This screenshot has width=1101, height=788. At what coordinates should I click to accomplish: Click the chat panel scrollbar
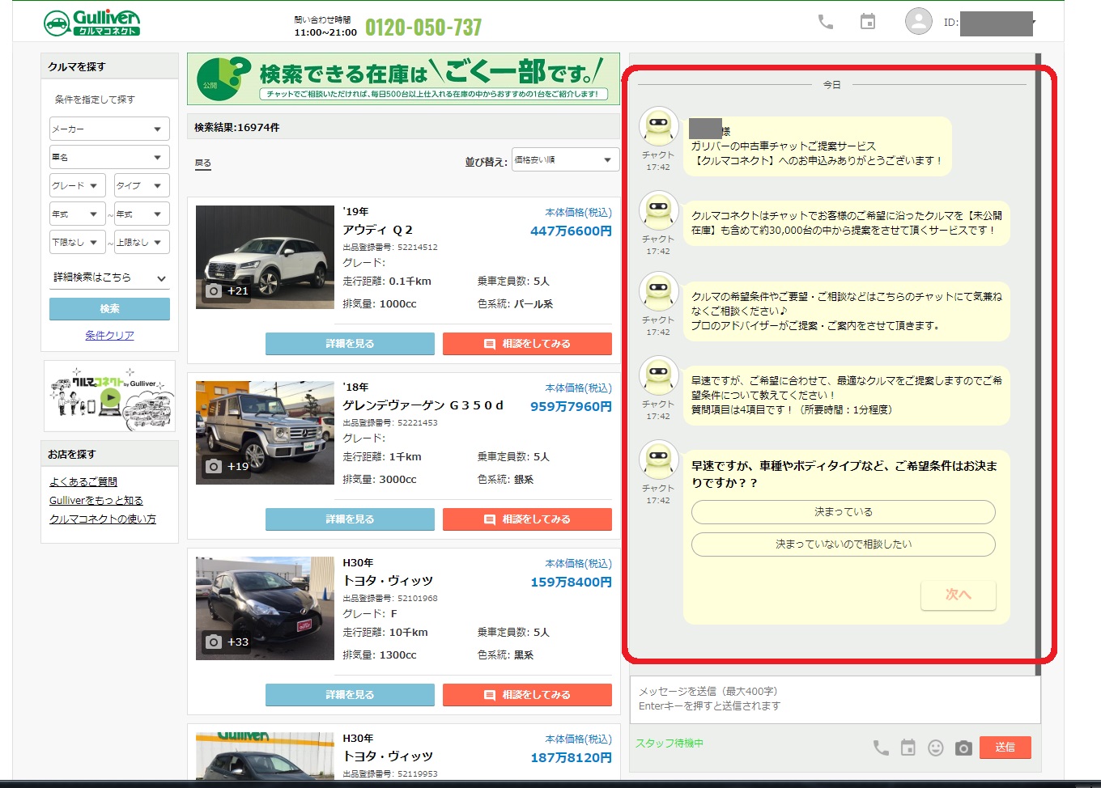tap(1038, 364)
